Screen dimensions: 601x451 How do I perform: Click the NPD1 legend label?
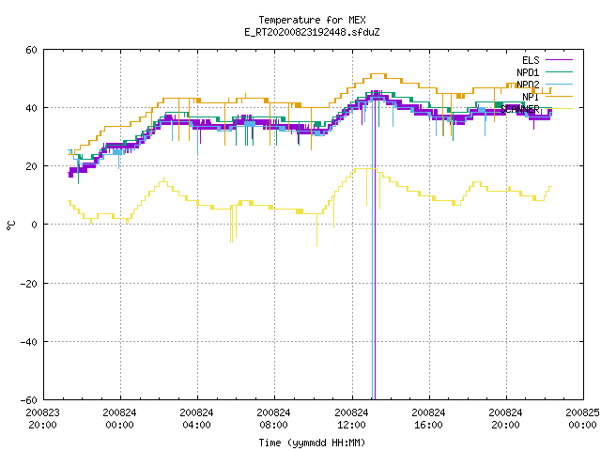(x=528, y=72)
